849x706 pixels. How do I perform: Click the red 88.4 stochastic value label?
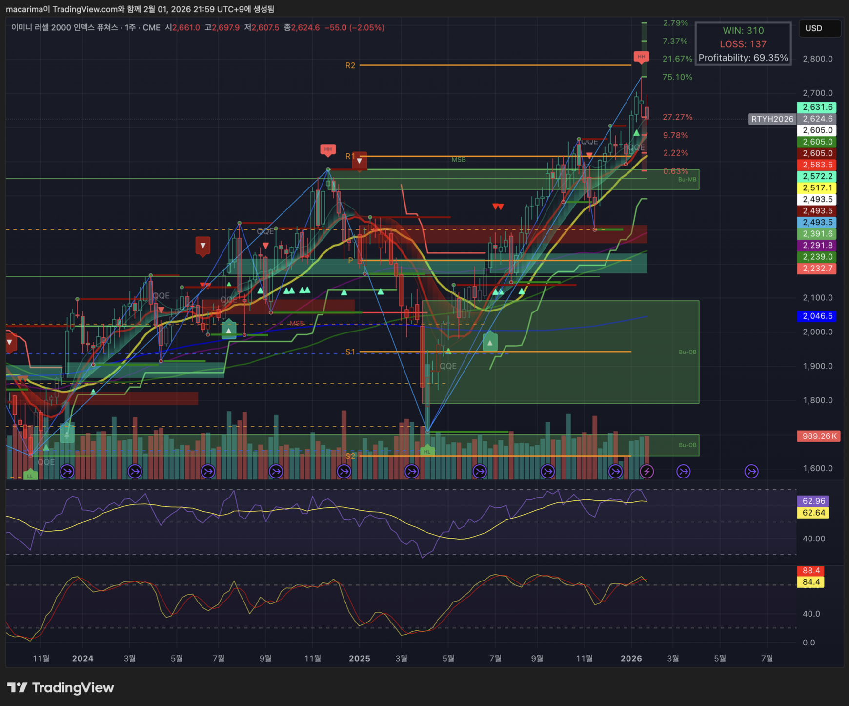pos(810,571)
